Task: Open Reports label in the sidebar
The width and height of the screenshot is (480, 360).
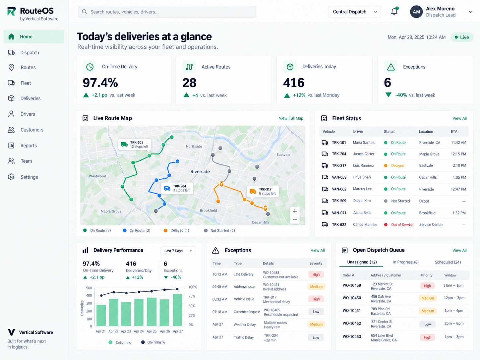Action: coord(29,146)
